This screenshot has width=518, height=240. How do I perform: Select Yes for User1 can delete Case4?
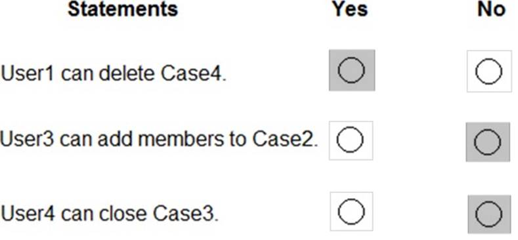(351, 70)
